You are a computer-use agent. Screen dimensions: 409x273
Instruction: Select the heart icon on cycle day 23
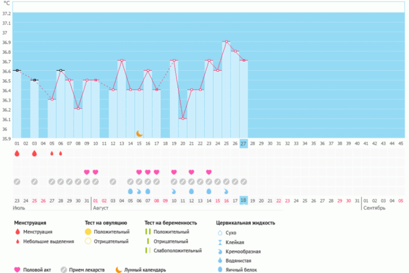[x=209, y=172]
